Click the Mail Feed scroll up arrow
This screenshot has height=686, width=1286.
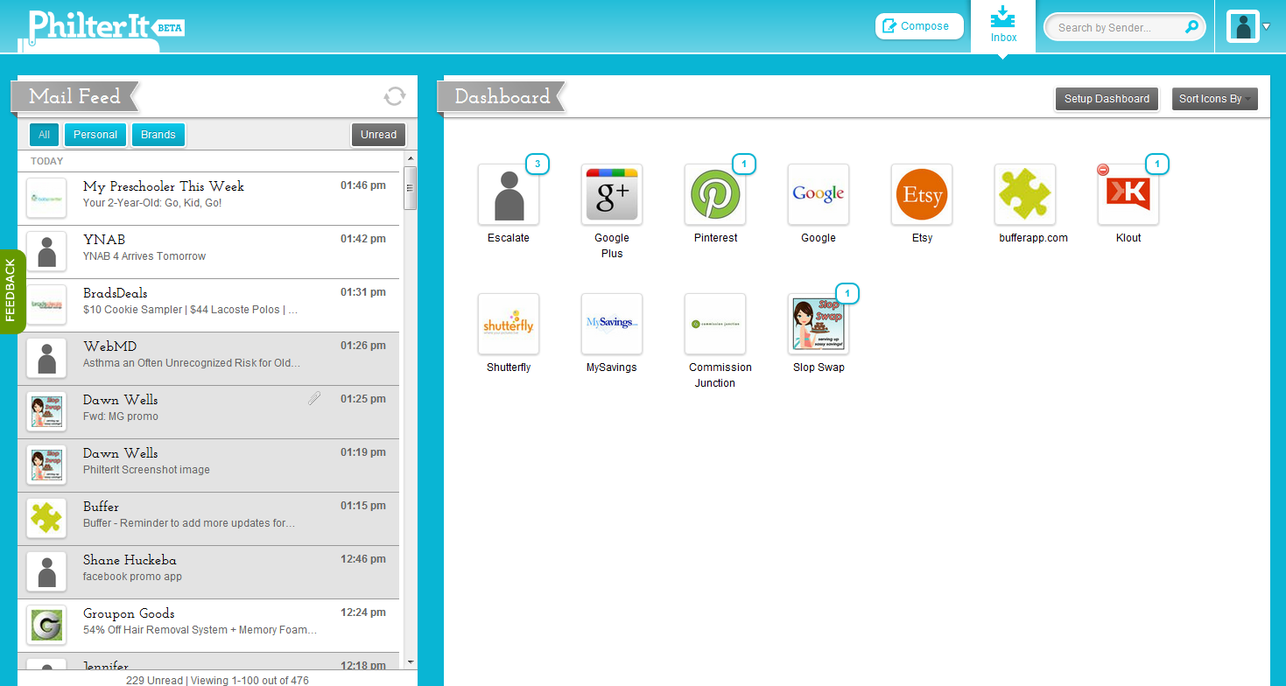click(x=410, y=157)
